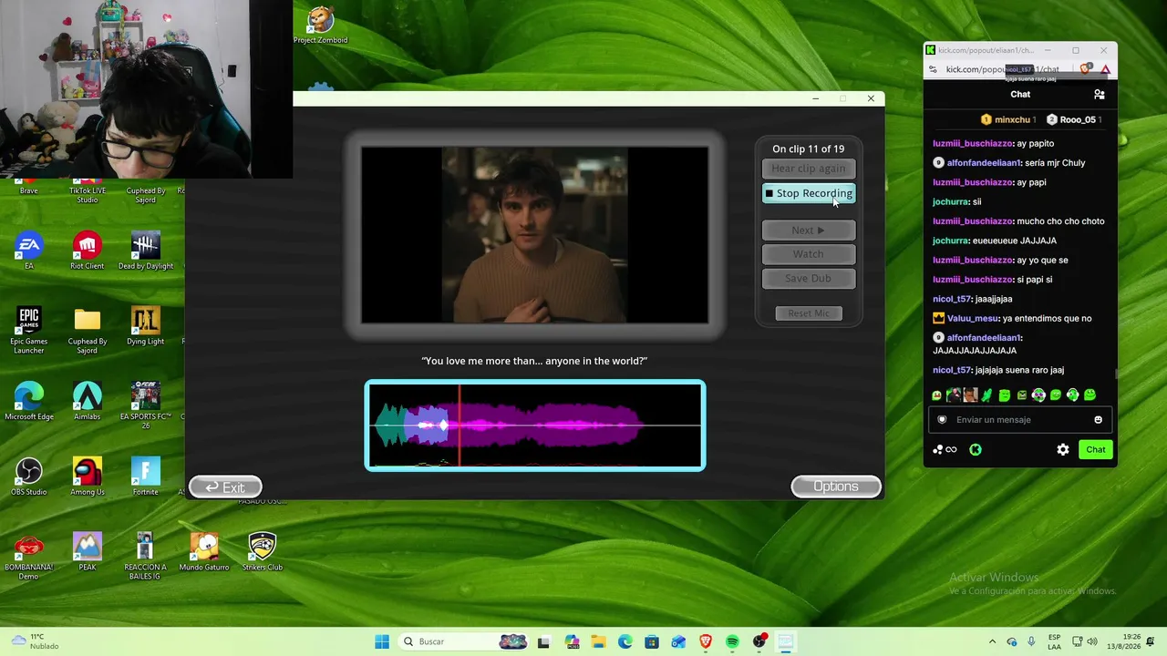
Task: Click username in "jochurra: sii" message
Action: click(950, 201)
